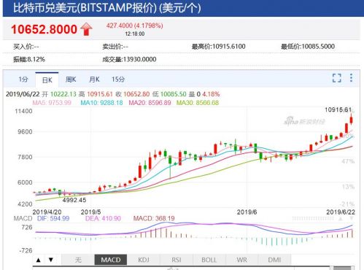Move indicator panel down with down arrow
The width and height of the screenshot is (364, 270).
pos(51,260)
